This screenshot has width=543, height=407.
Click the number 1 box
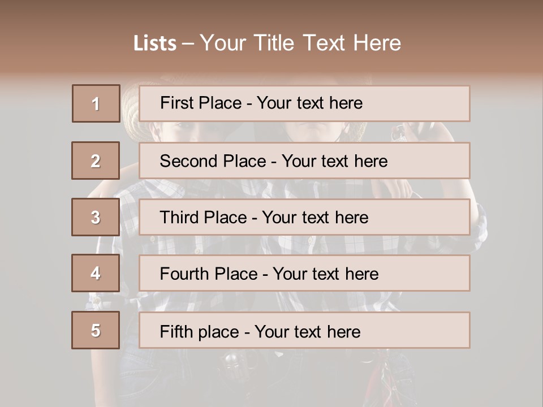[96, 103]
